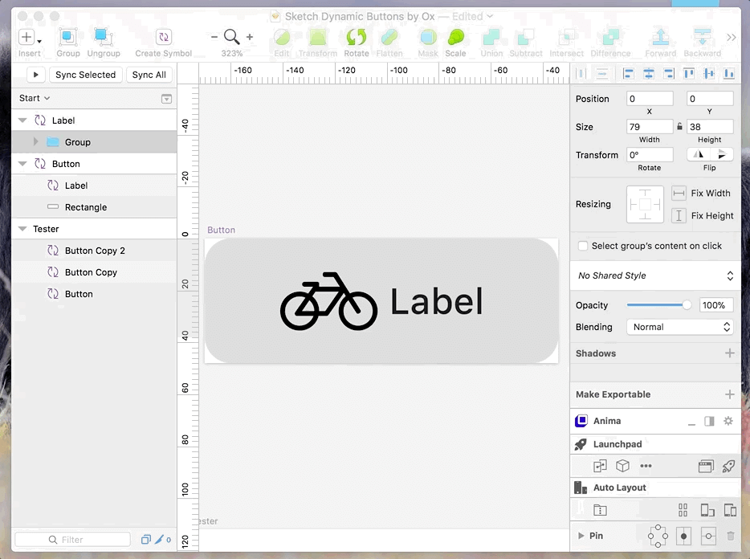Click the Sync Selected button
750x559 pixels.
pos(86,75)
